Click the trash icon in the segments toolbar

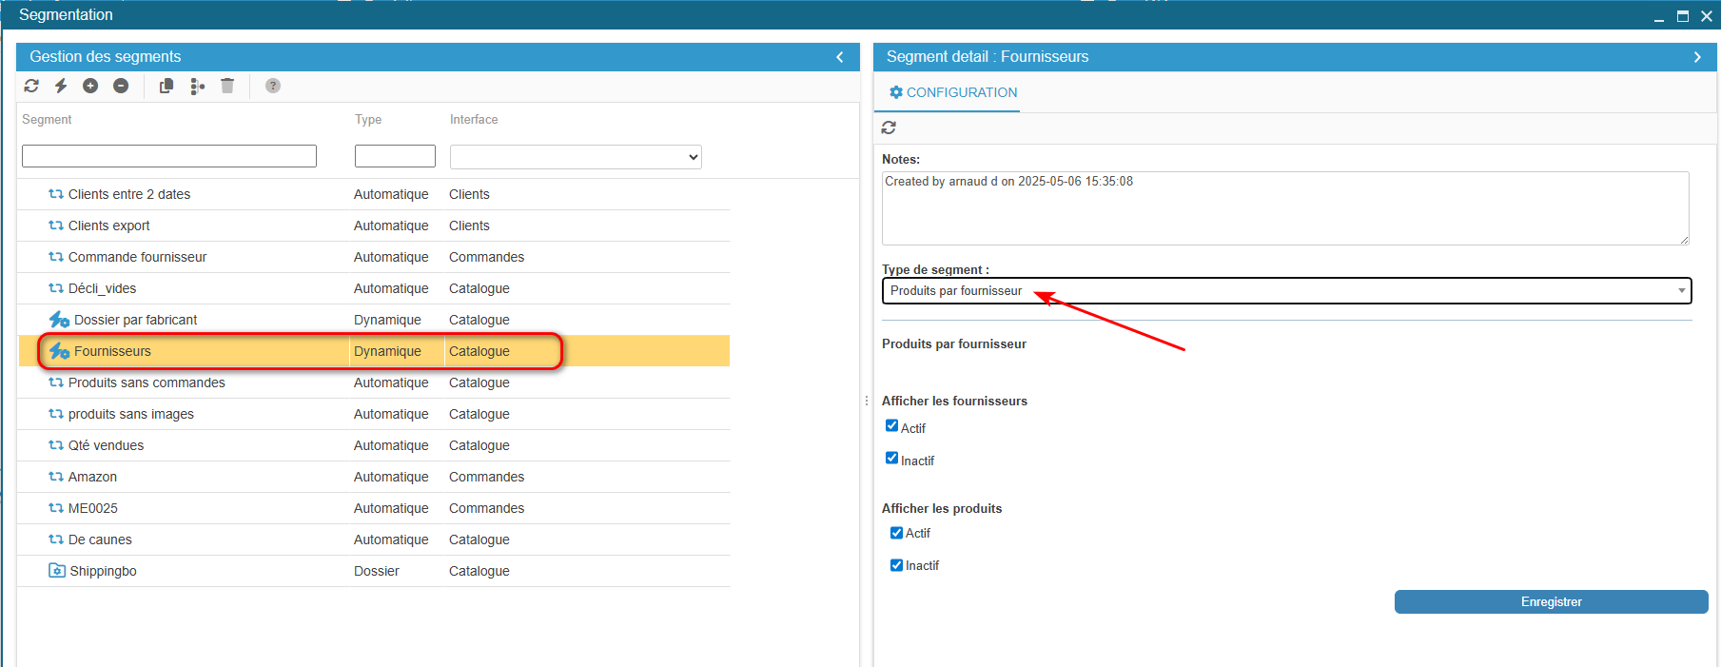tap(227, 86)
